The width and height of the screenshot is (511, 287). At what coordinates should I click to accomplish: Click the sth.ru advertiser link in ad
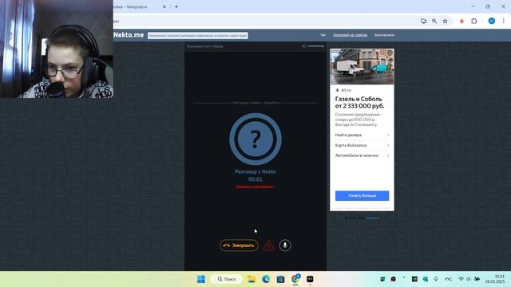346,90
